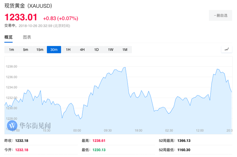Click the 1236.00 y-axis label
This screenshot has width=237, height=157.
click(12, 77)
